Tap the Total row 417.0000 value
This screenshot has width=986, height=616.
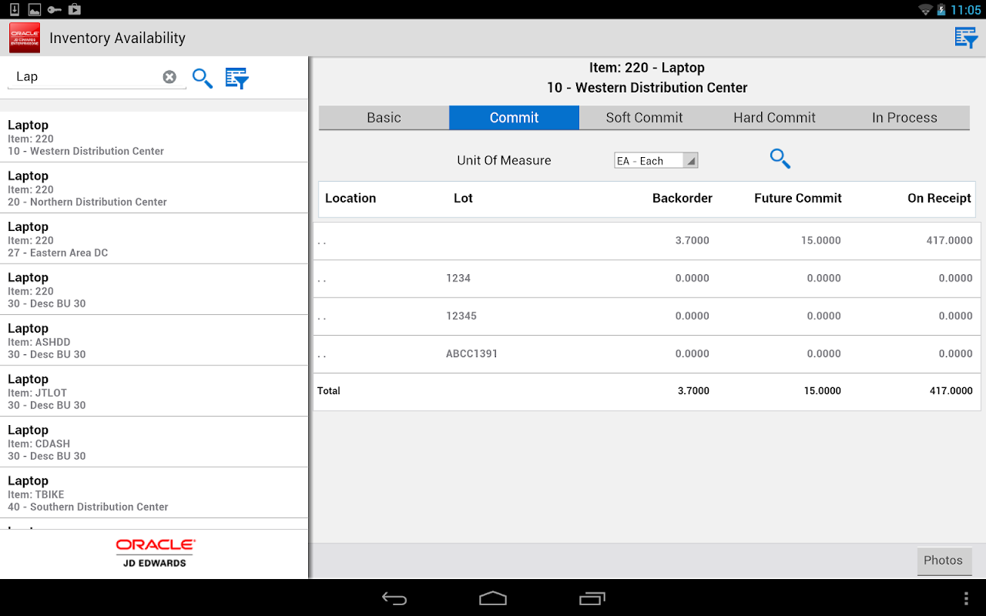(x=951, y=391)
